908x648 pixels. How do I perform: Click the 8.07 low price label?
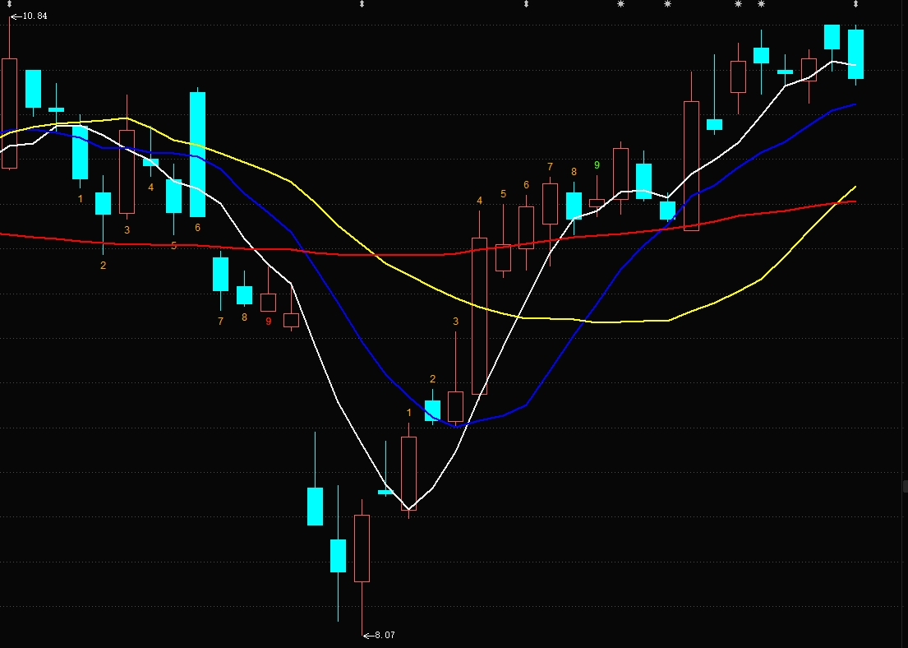[385, 635]
